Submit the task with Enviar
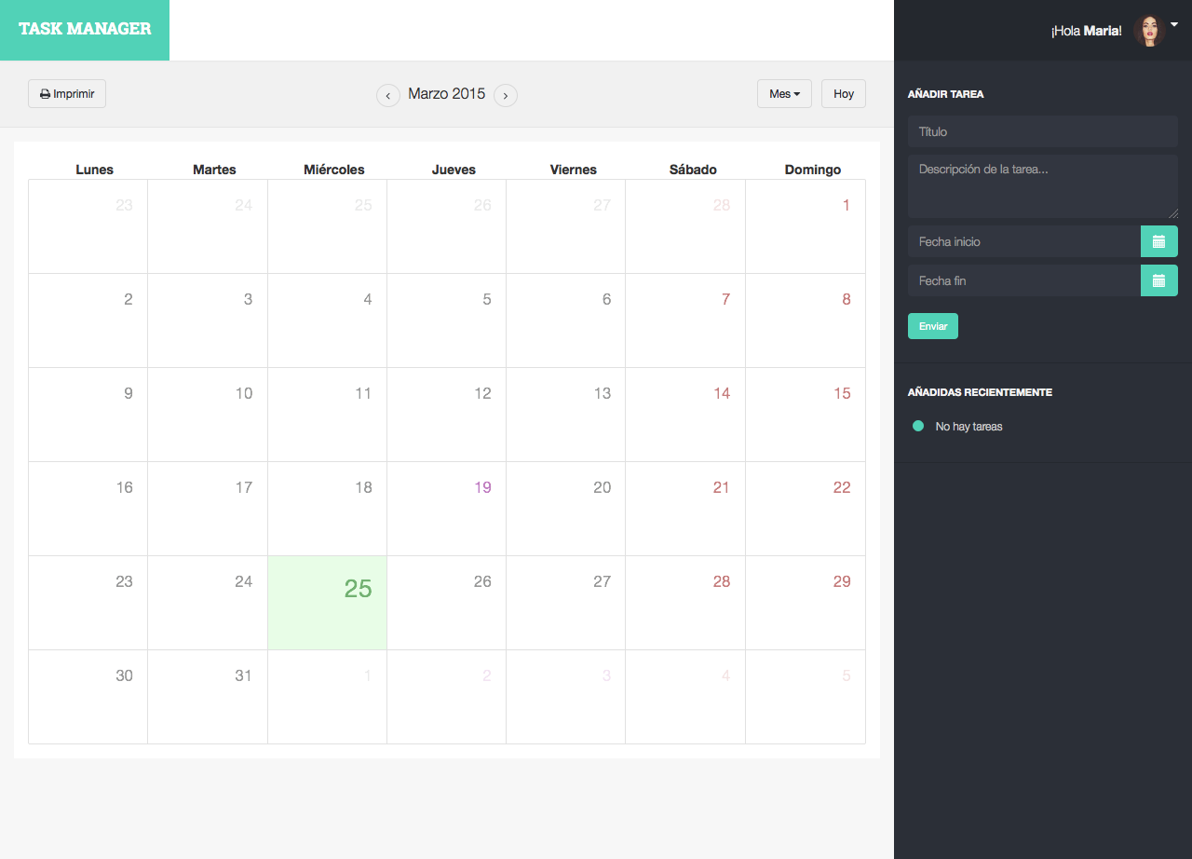This screenshot has height=859, width=1192. [933, 326]
